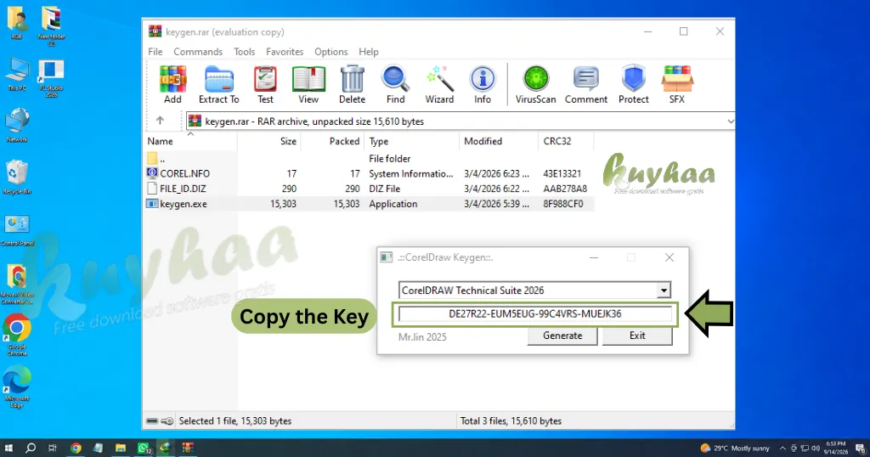The image size is (870, 457).
Task: Click the volume icon in system tray
Action: click(815, 449)
